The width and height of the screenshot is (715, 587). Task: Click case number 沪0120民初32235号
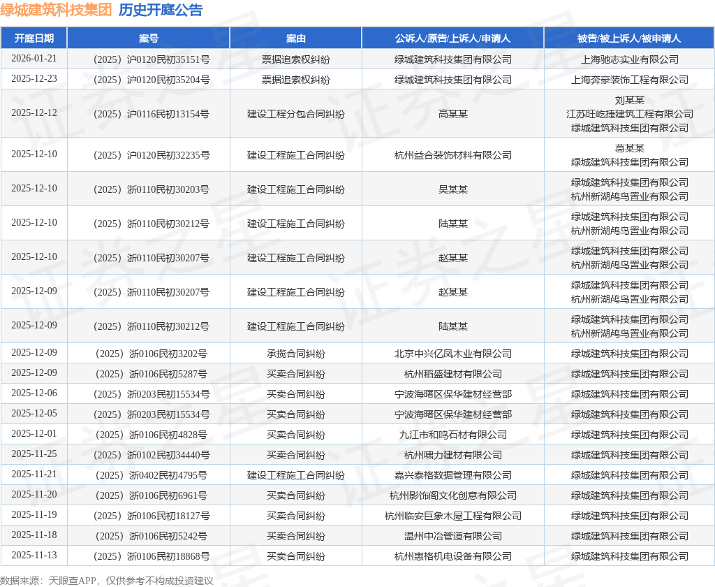point(152,155)
